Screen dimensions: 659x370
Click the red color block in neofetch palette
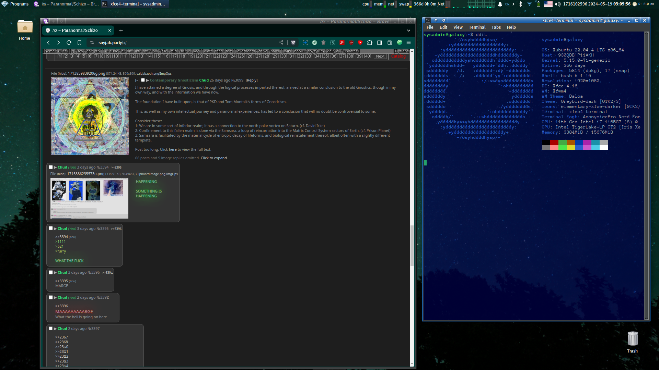click(554, 142)
